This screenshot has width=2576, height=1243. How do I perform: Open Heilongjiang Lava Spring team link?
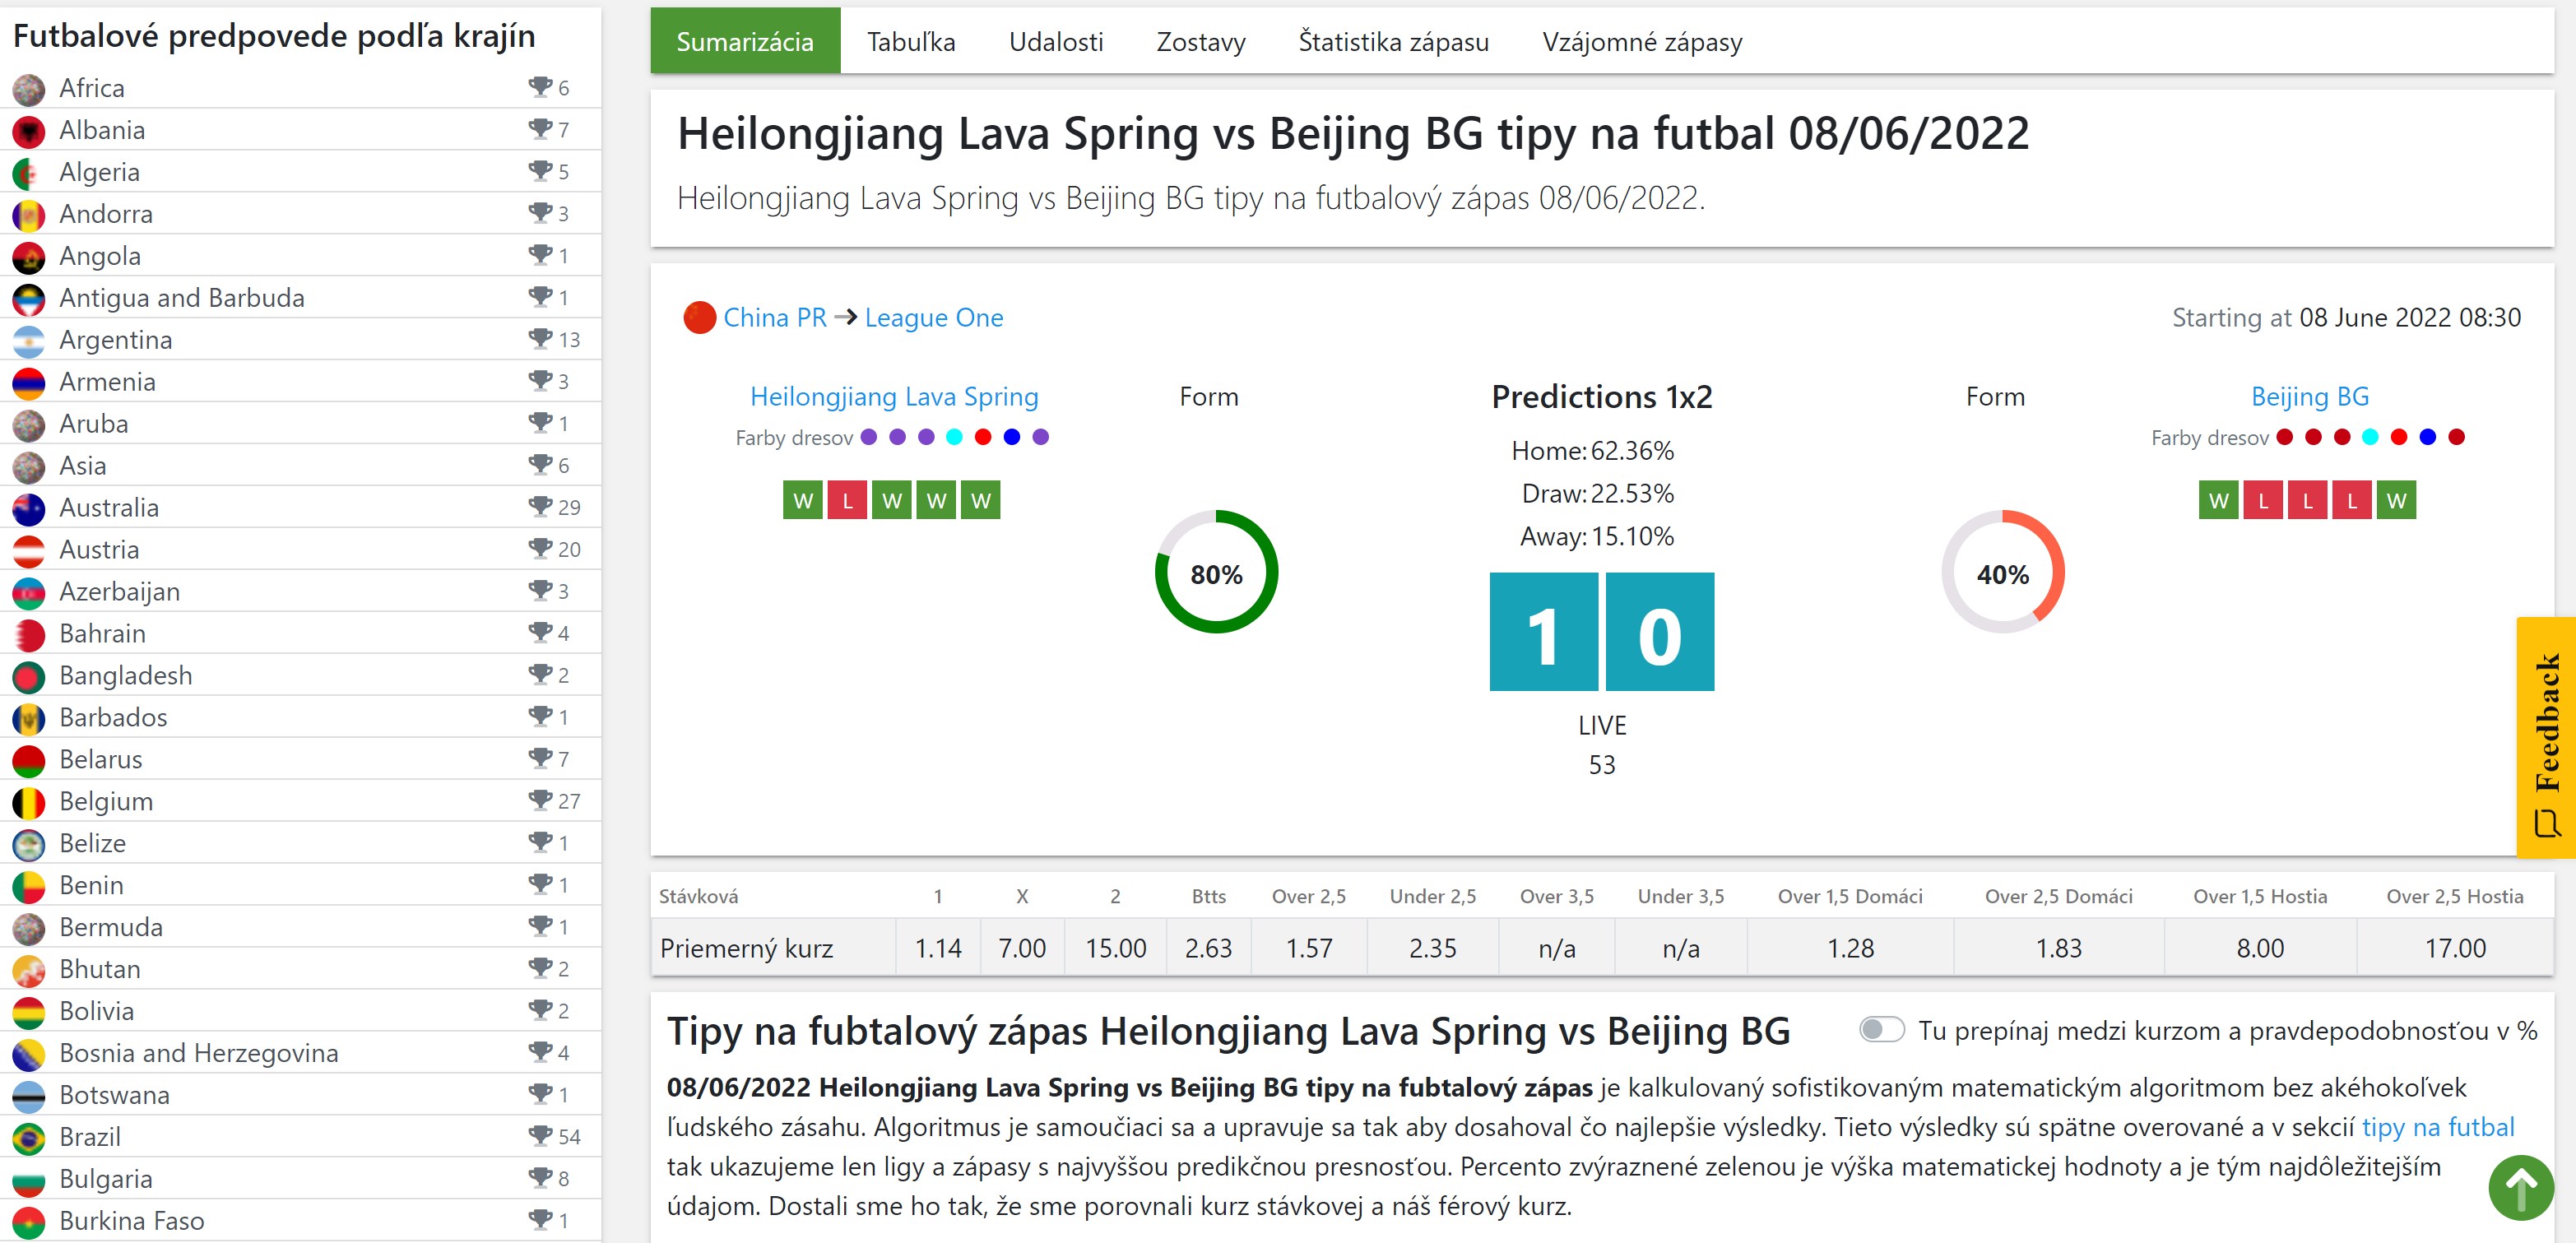[x=894, y=397]
